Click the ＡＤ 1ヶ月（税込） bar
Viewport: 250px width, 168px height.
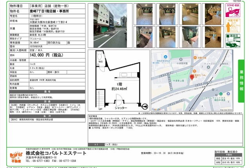tap(165, 145)
